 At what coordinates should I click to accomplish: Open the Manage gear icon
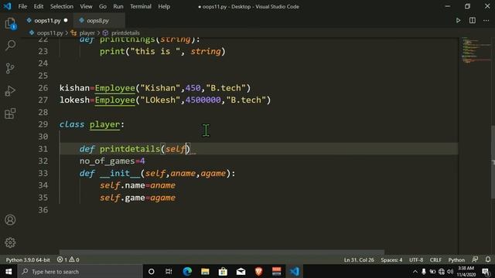point(10,242)
